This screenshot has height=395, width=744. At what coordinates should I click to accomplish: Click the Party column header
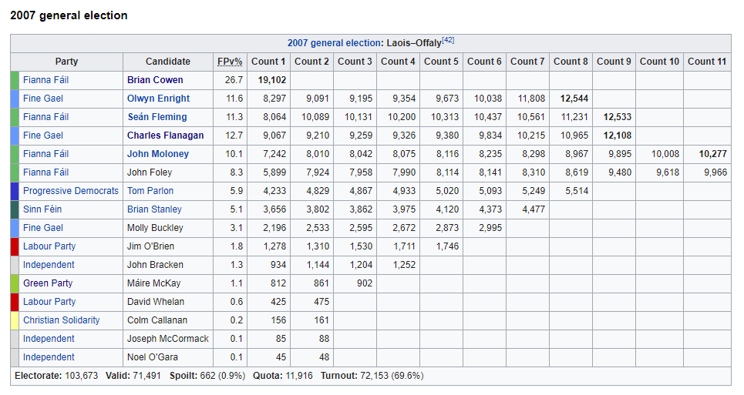coord(66,62)
